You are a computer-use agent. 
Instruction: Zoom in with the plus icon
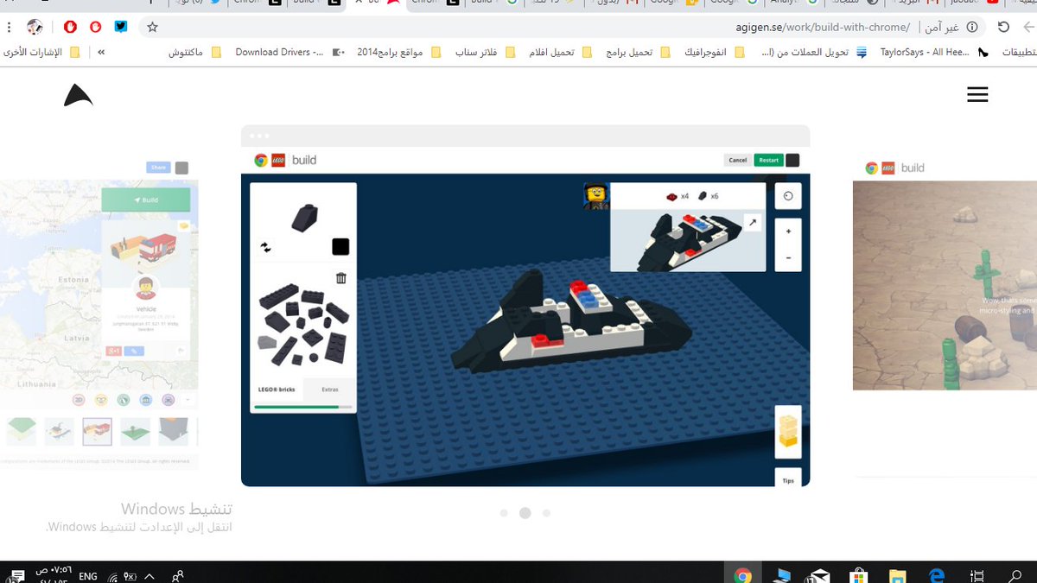point(788,231)
